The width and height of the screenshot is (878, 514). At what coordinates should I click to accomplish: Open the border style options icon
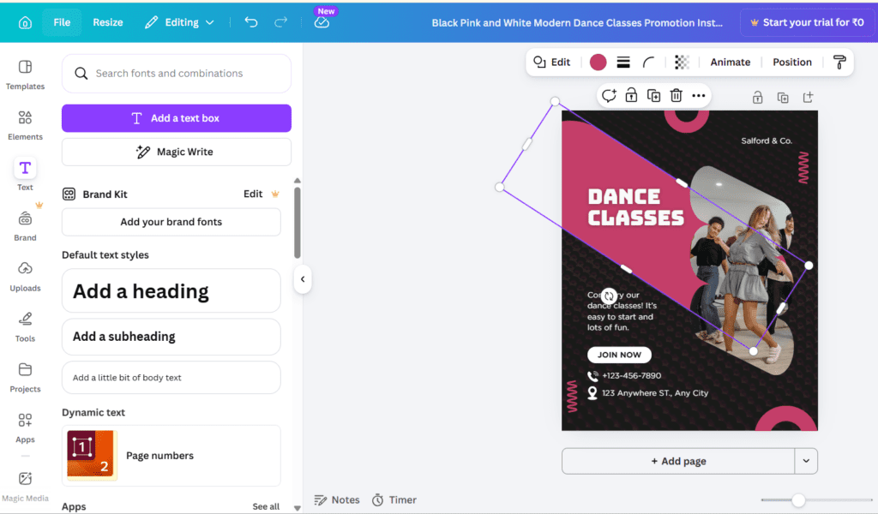[623, 63]
